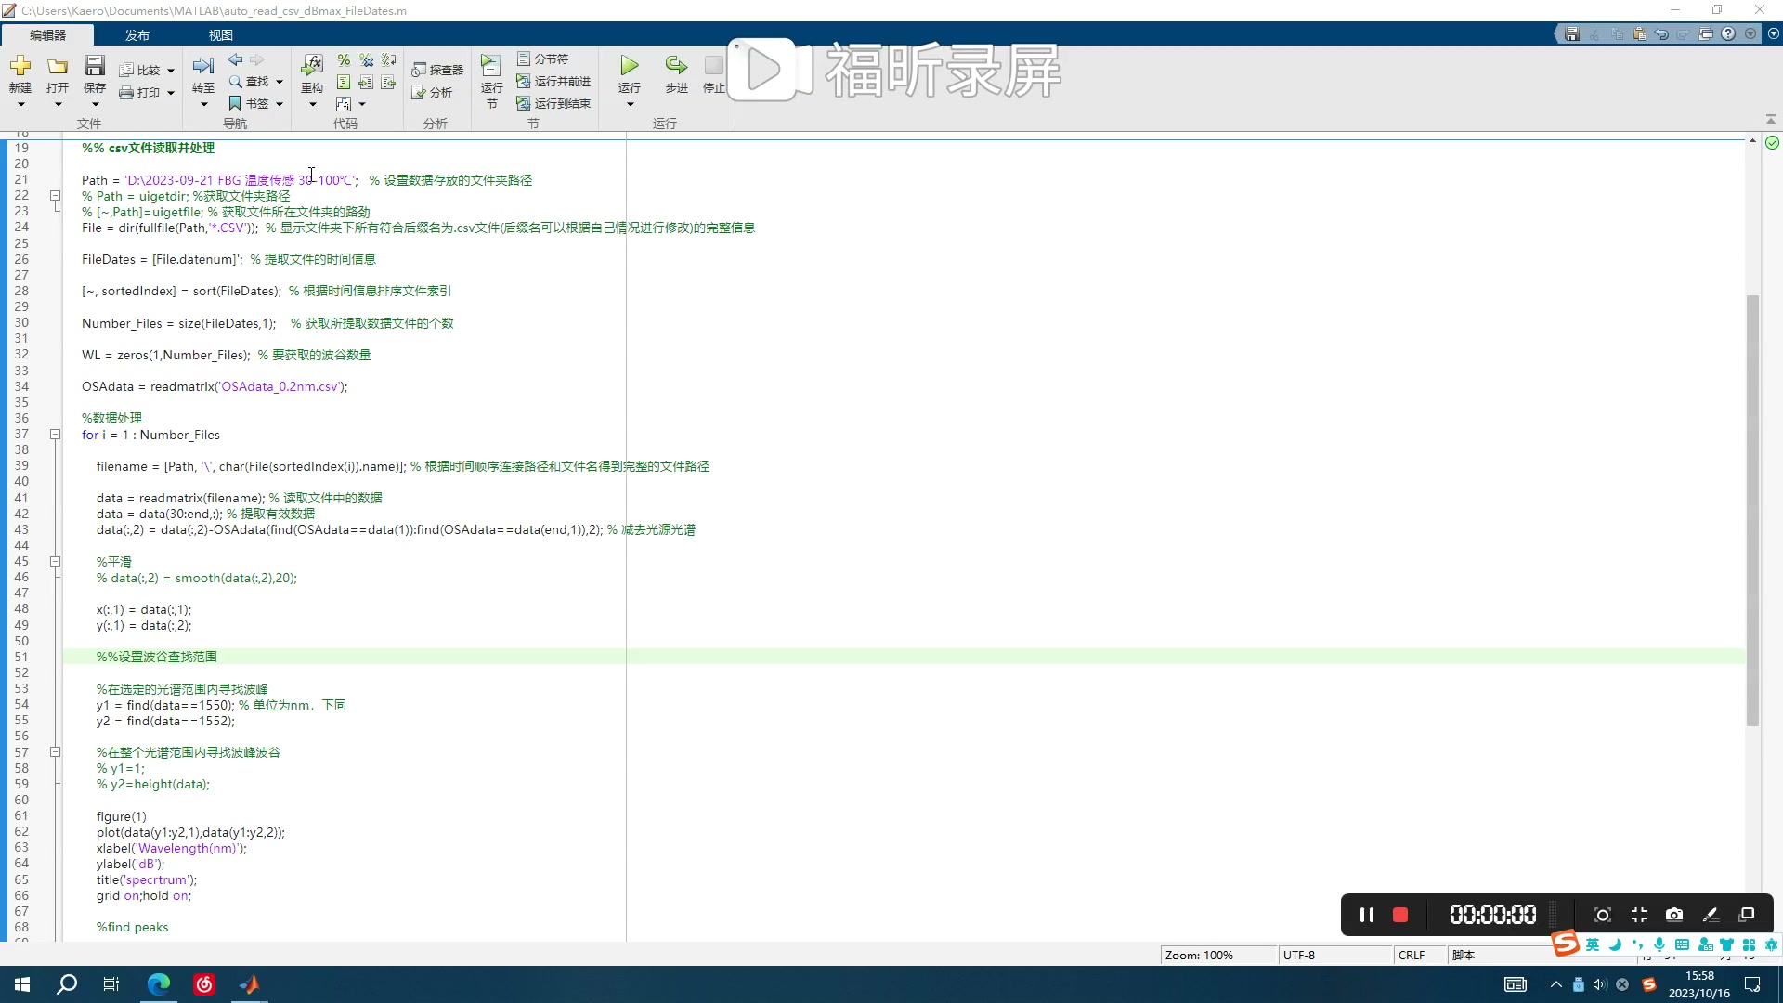Expand the Find (查找) dropdown arrow
The height and width of the screenshot is (1003, 1783).
pos(279,82)
